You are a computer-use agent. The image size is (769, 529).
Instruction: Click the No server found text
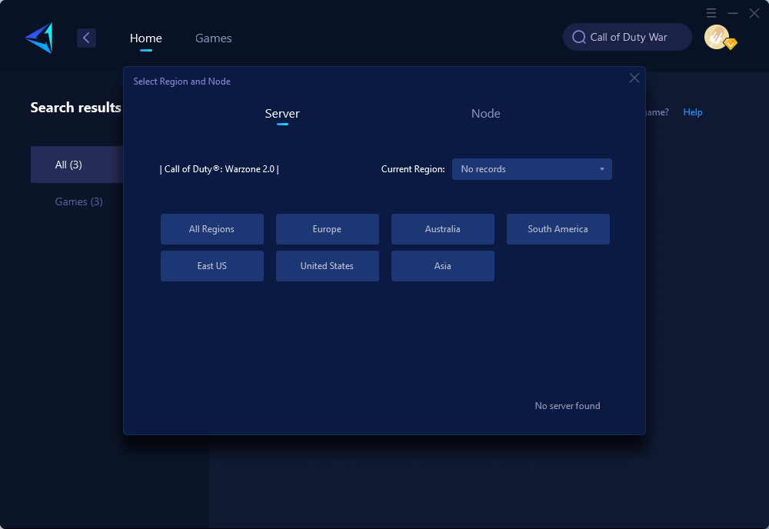tap(568, 406)
